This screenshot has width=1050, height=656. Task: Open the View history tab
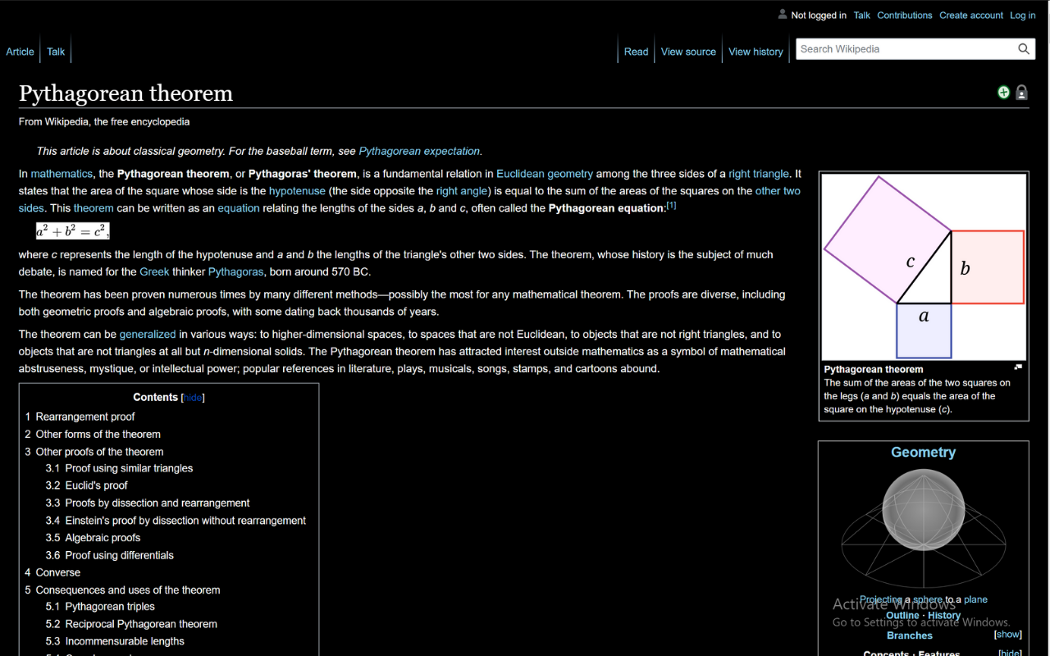pos(756,52)
